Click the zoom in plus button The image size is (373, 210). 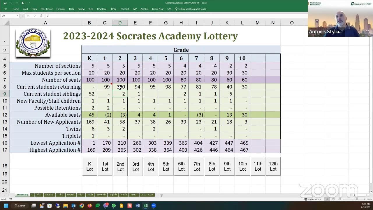(x=365, y=199)
